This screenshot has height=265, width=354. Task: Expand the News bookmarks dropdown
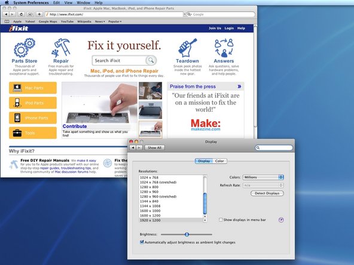coord(100,21)
